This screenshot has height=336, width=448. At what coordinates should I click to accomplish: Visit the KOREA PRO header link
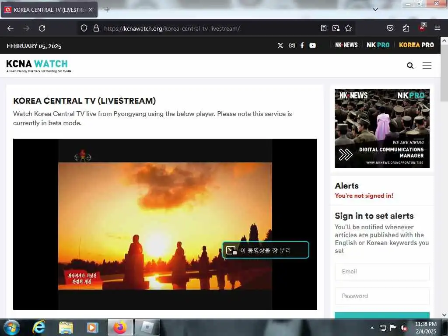pos(416,45)
